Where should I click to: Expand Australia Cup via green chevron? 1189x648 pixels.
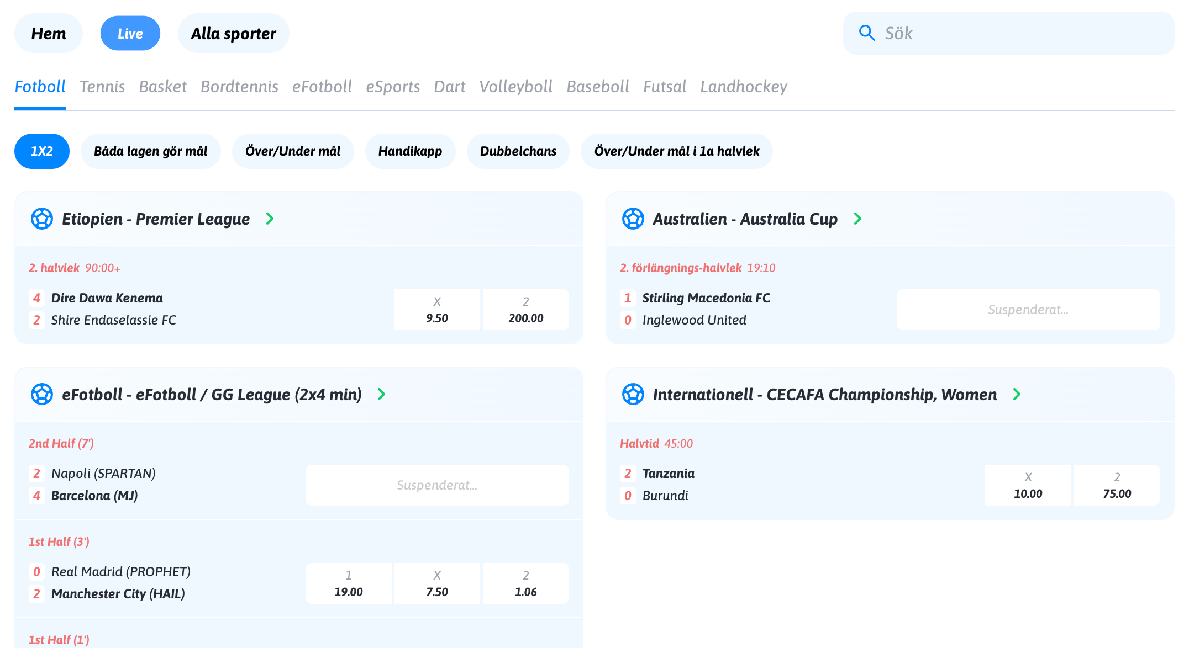pos(857,219)
